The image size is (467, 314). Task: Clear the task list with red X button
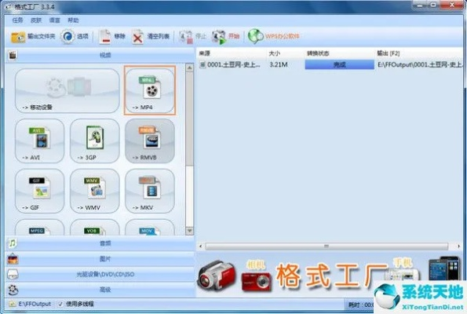click(151, 37)
